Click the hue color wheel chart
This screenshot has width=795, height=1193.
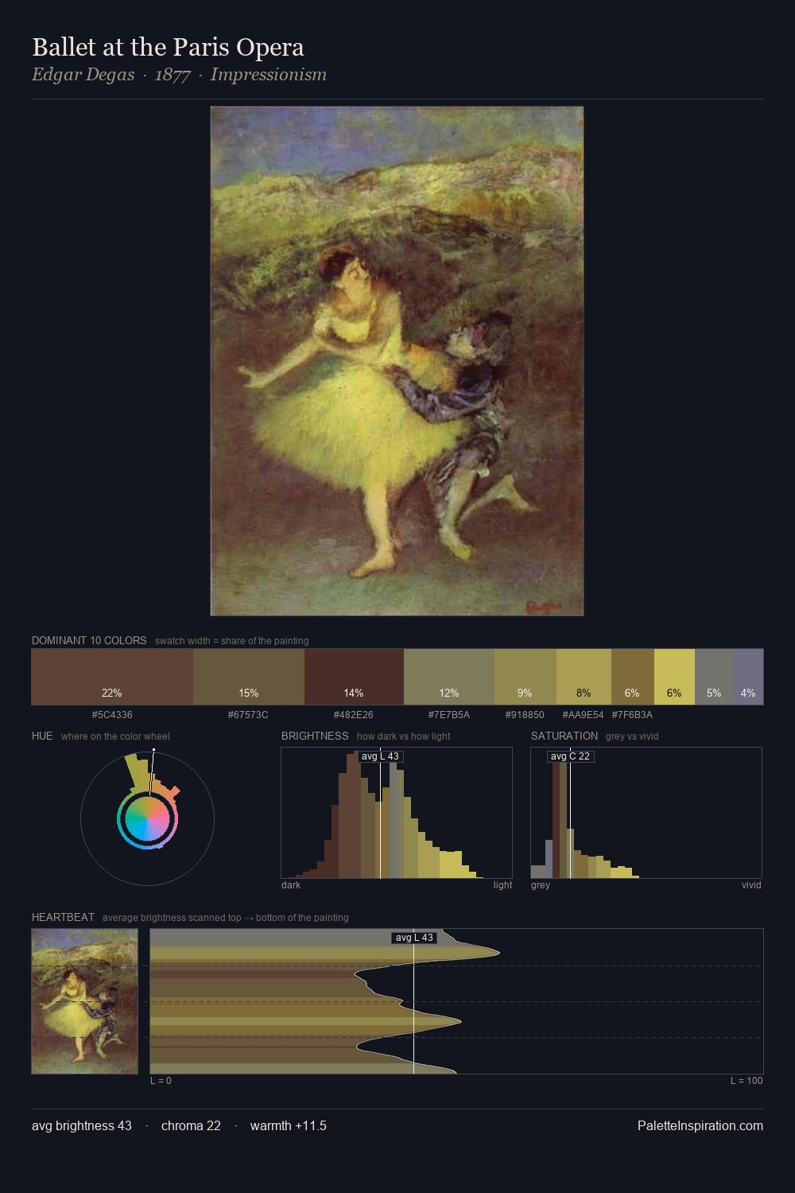147,818
